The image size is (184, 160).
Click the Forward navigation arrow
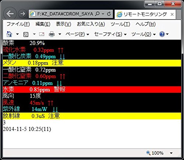point(22,14)
